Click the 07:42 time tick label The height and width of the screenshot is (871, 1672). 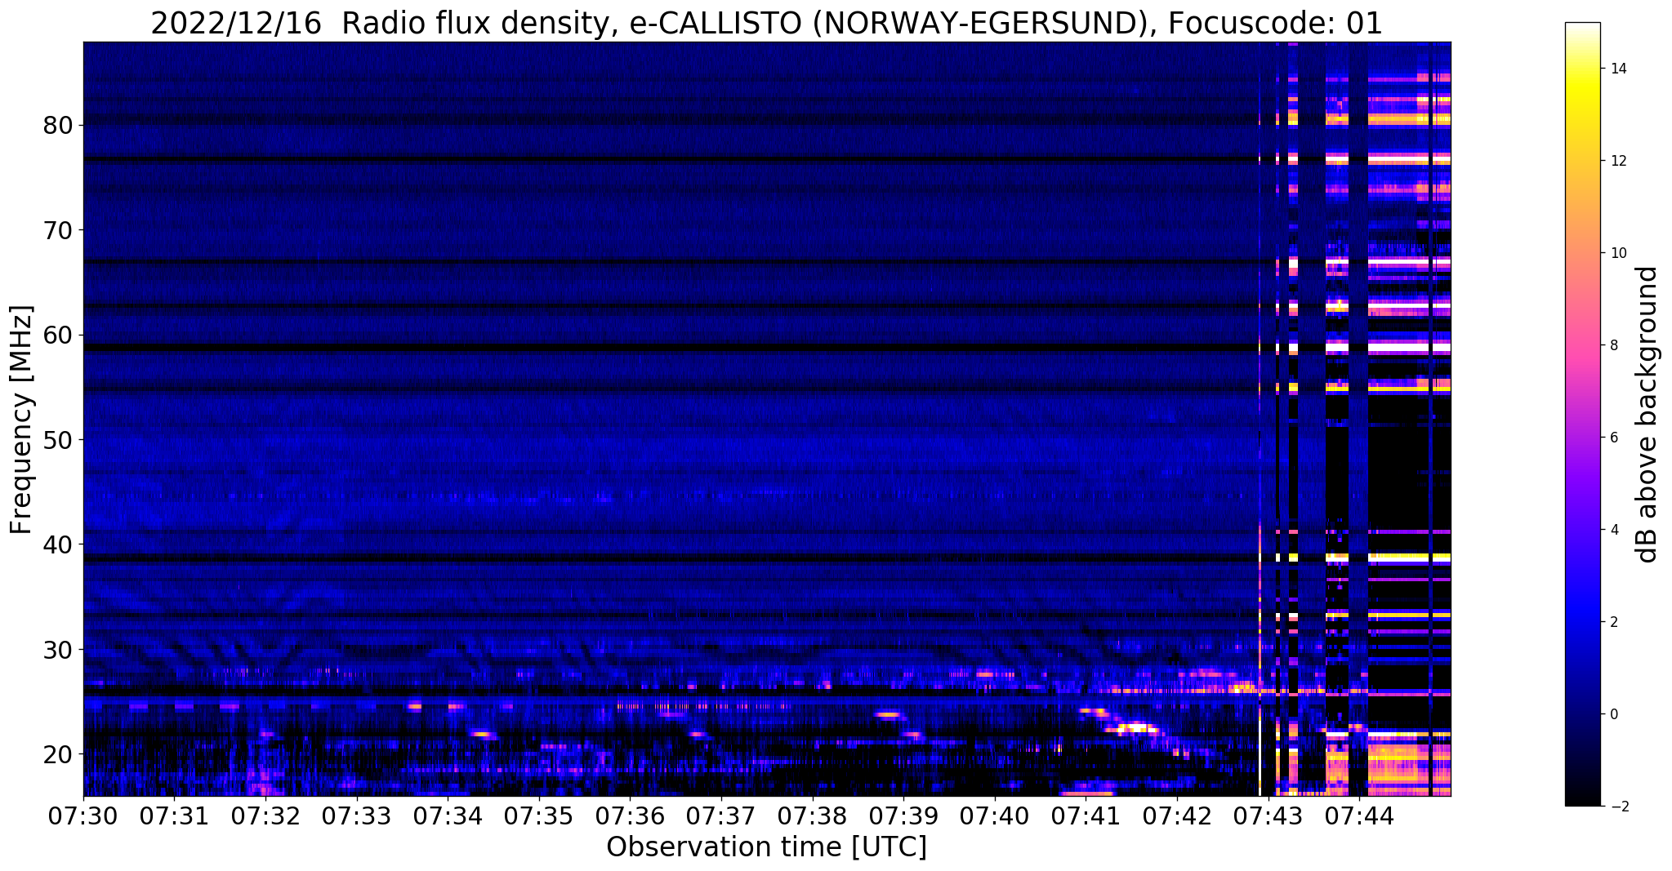click(x=1177, y=815)
